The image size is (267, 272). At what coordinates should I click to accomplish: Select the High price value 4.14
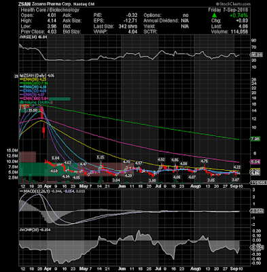[52, 21]
